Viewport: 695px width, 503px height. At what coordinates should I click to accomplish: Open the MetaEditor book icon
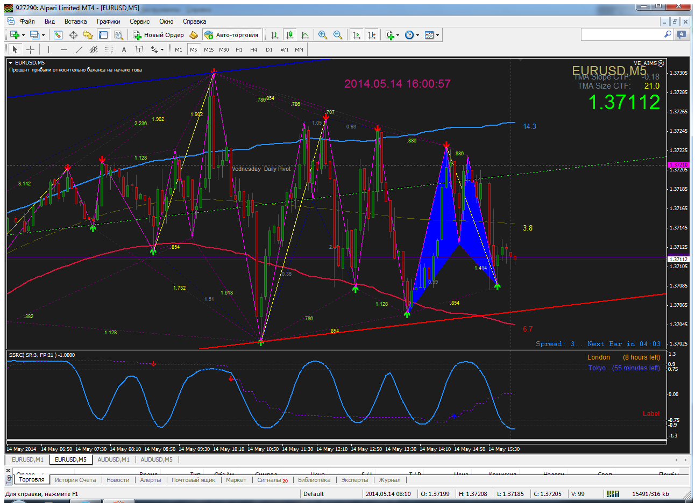[194, 35]
